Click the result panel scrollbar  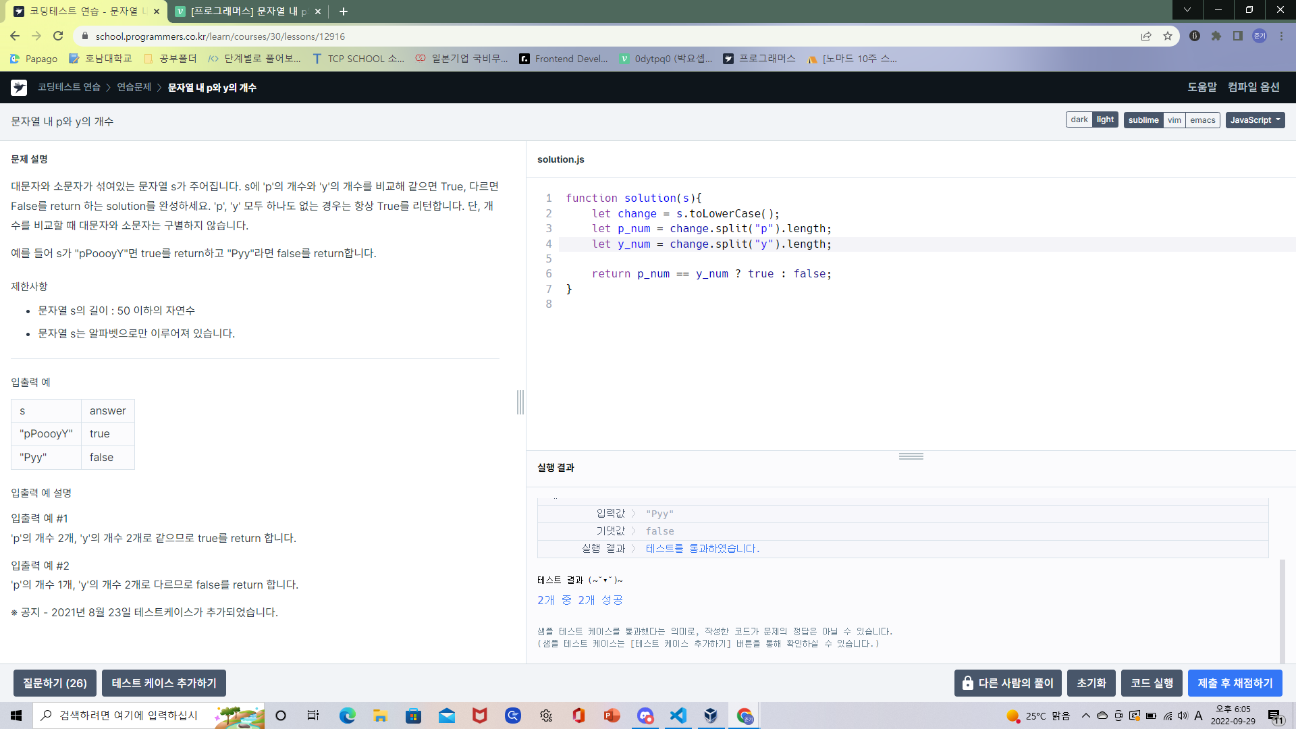pos(1282,611)
